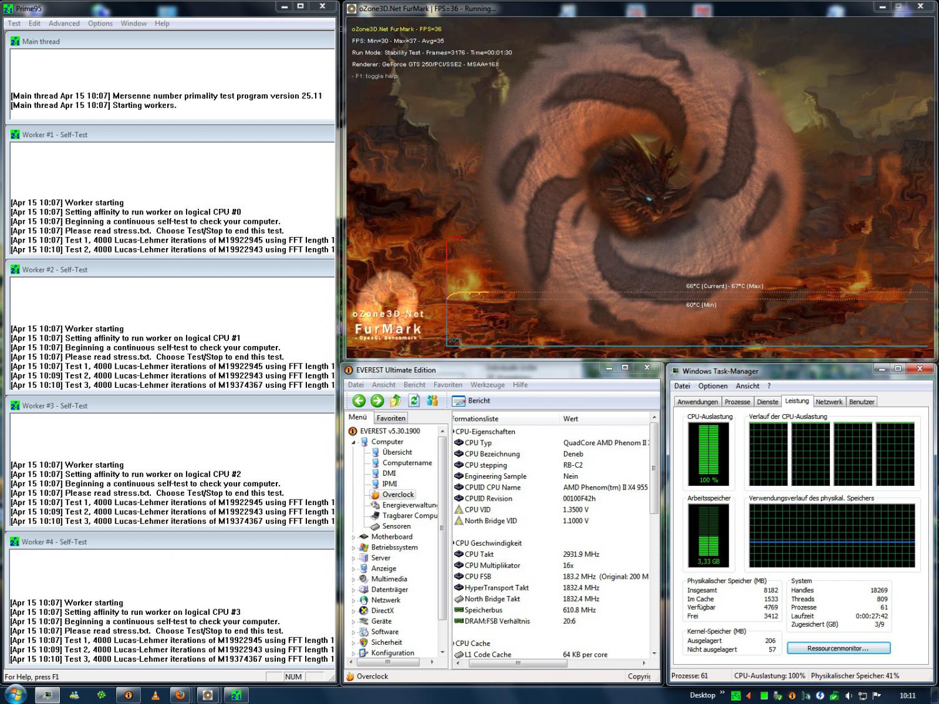Open the Advanced menu in Prime95

click(64, 24)
